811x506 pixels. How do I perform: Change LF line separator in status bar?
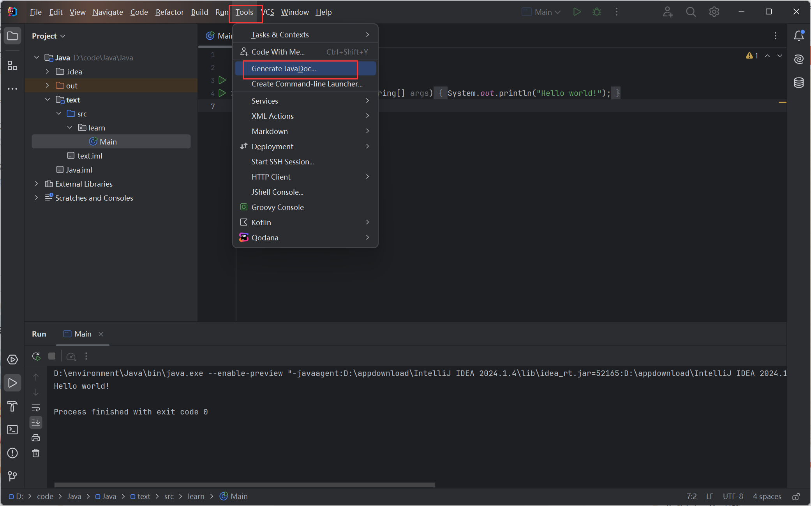coord(710,497)
